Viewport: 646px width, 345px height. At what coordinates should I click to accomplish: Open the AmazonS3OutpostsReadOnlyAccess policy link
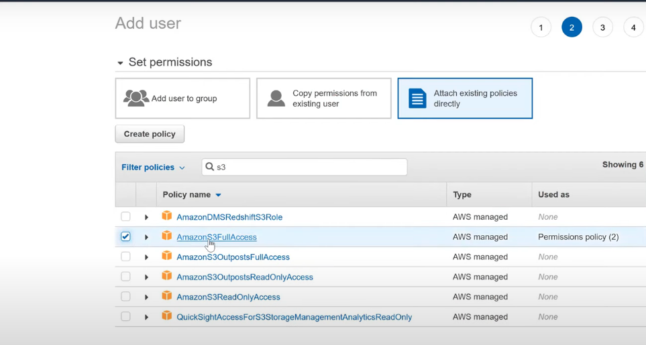point(245,277)
